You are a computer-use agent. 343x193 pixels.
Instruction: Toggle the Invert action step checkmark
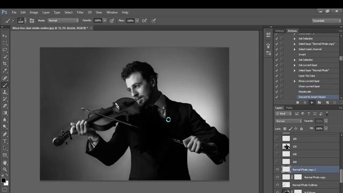pos(277,55)
